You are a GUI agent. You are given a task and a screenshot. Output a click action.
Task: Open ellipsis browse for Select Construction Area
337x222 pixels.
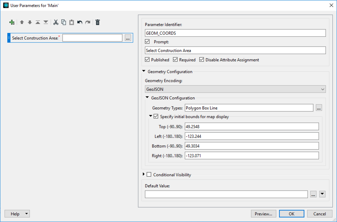(128, 38)
